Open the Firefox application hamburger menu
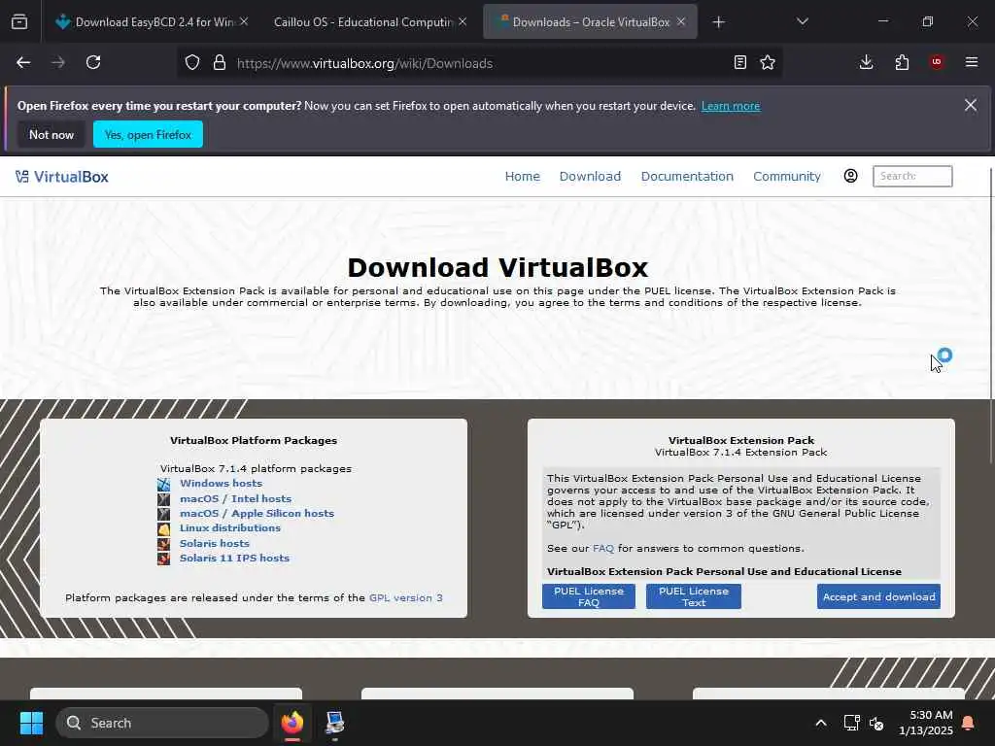The height and width of the screenshot is (746, 995). click(972, 62)
